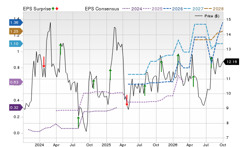
Task: Click the green surprise arrow after Oct 2025
Action: [x=161, y=66]
